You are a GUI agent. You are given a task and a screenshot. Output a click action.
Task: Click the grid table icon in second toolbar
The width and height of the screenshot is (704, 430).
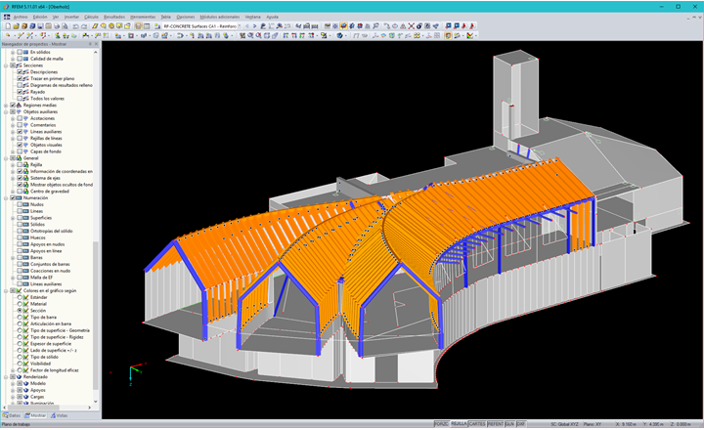click(437, 35)
